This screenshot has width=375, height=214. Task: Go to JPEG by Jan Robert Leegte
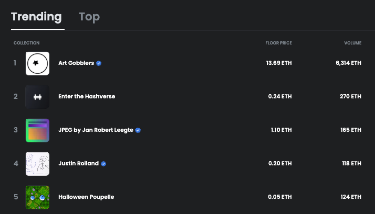coord(96,130)
